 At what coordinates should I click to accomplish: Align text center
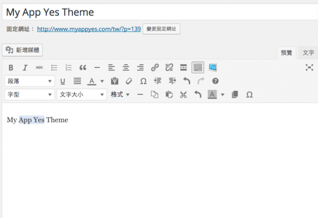coord(126,67)
